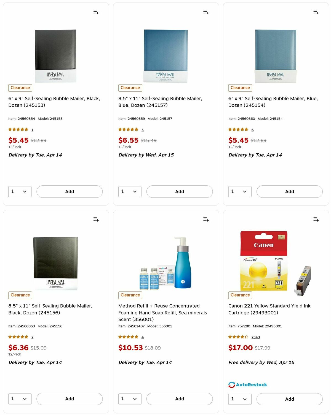The width and height of the screenshot is (331, 415).
Task: Click add-to-list icon on Canon 221 ink cartridge
Action: 315,219
